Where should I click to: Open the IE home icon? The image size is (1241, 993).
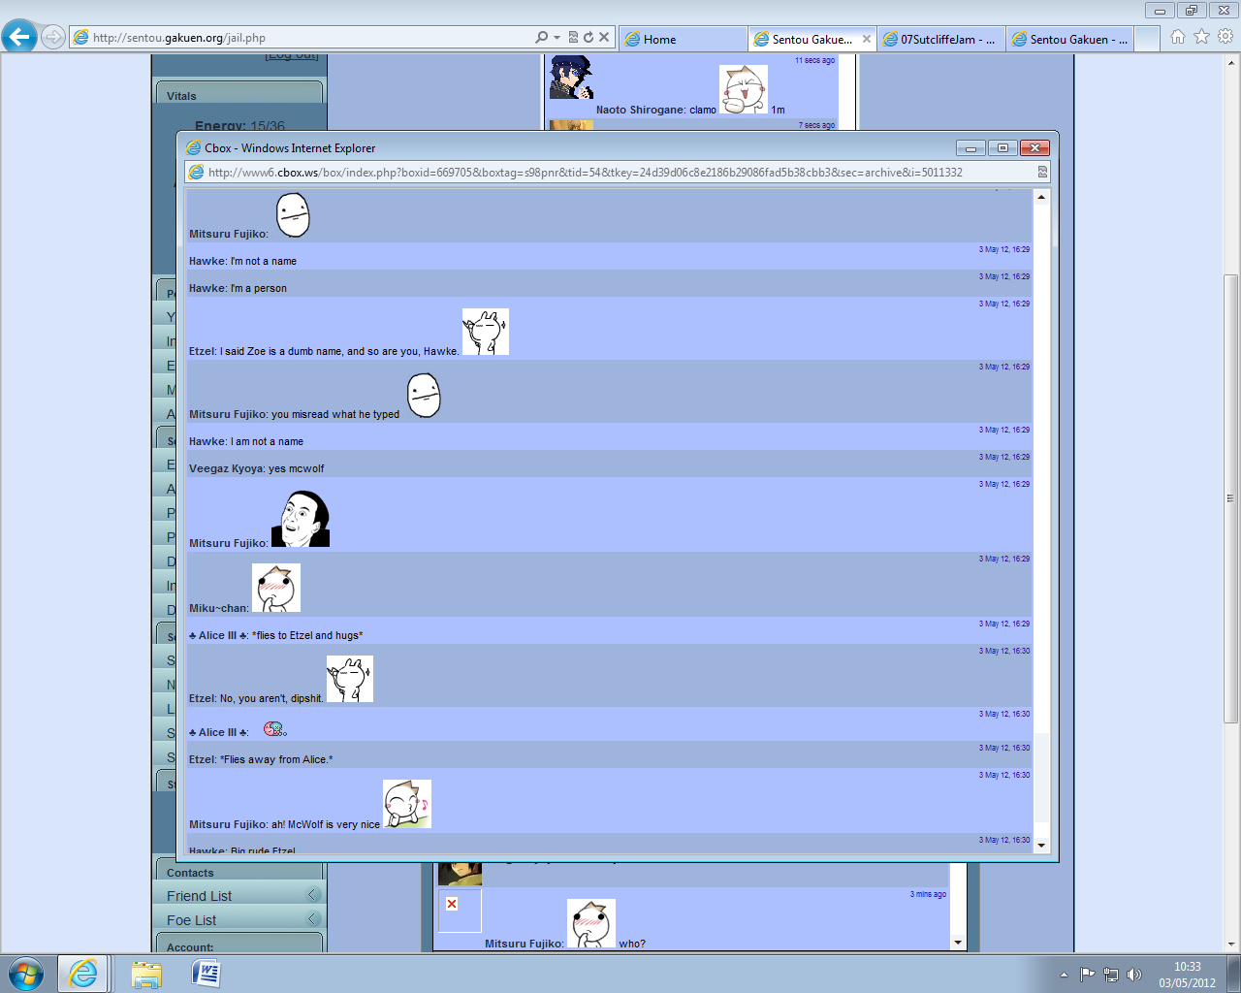point(1177,37)
